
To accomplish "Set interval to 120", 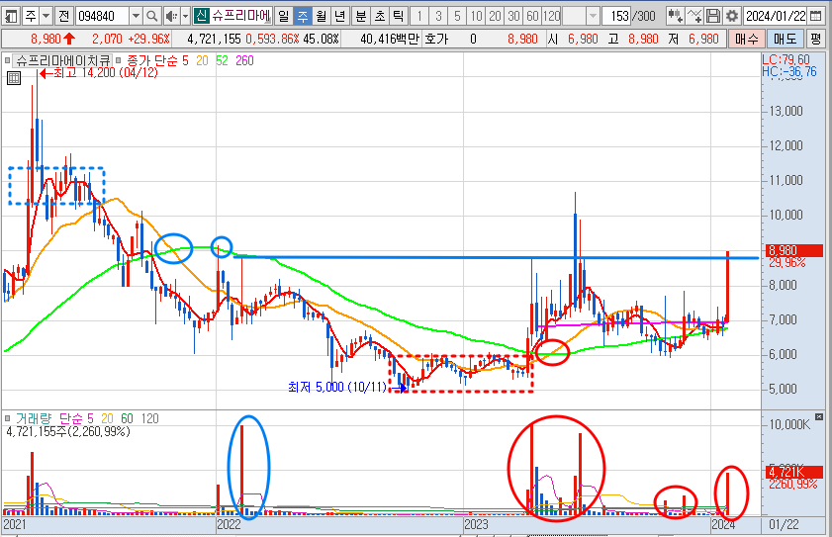I will [551, 17].
